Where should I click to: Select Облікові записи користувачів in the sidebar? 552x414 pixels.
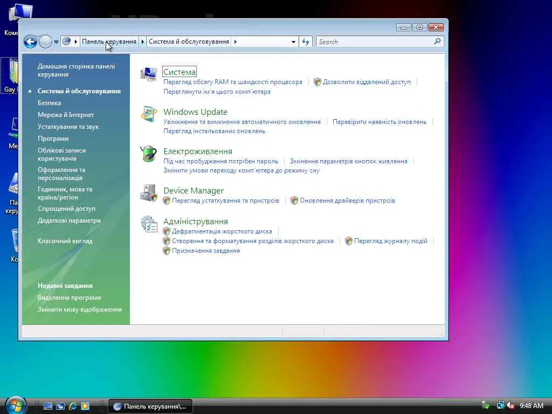point(61,154)
